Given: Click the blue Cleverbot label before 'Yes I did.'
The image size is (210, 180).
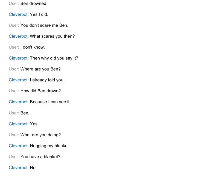Looking at the screenshot, I should tap(19, 14).
